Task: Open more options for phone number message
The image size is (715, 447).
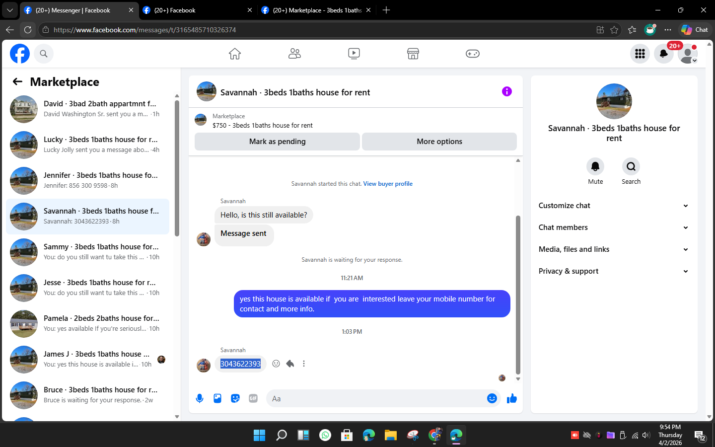Action: (304, 364)
